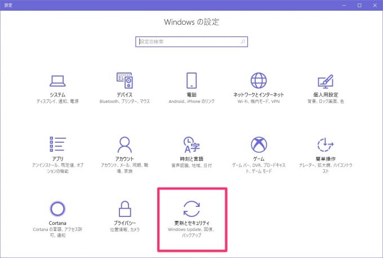383x258 pixels.
Task: Open the アプリ list icon
Action: [57, 144]
